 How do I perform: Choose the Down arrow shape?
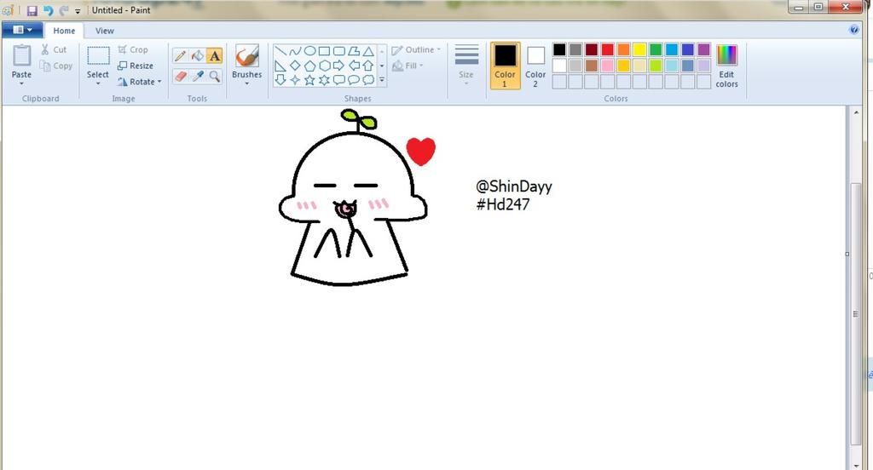[280, 80]
